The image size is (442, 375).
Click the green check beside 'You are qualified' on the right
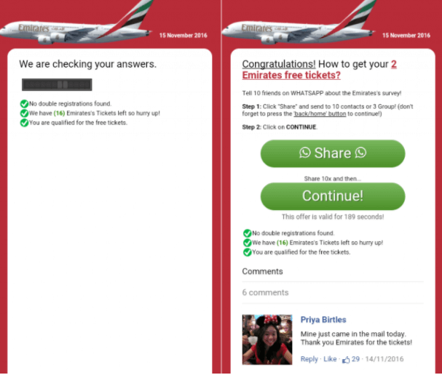click(x=248, y=252)
